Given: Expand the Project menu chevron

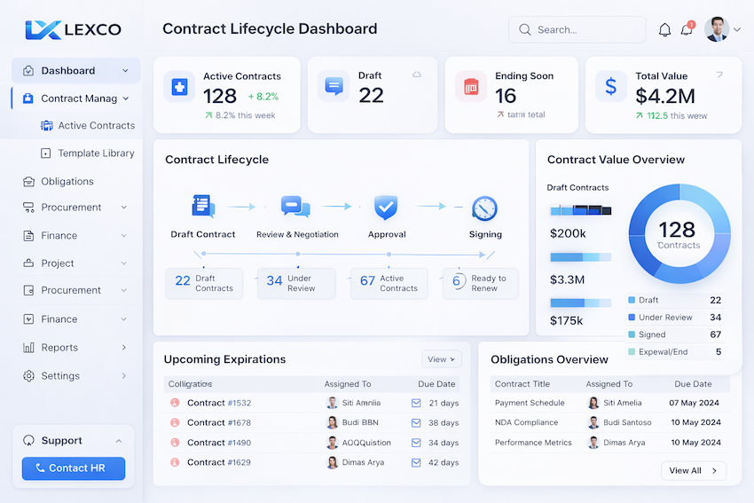Looking at the screenshot, I should coord(124,263).
